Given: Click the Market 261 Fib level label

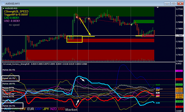Looking at the screenshot, I should pos(9,70).
